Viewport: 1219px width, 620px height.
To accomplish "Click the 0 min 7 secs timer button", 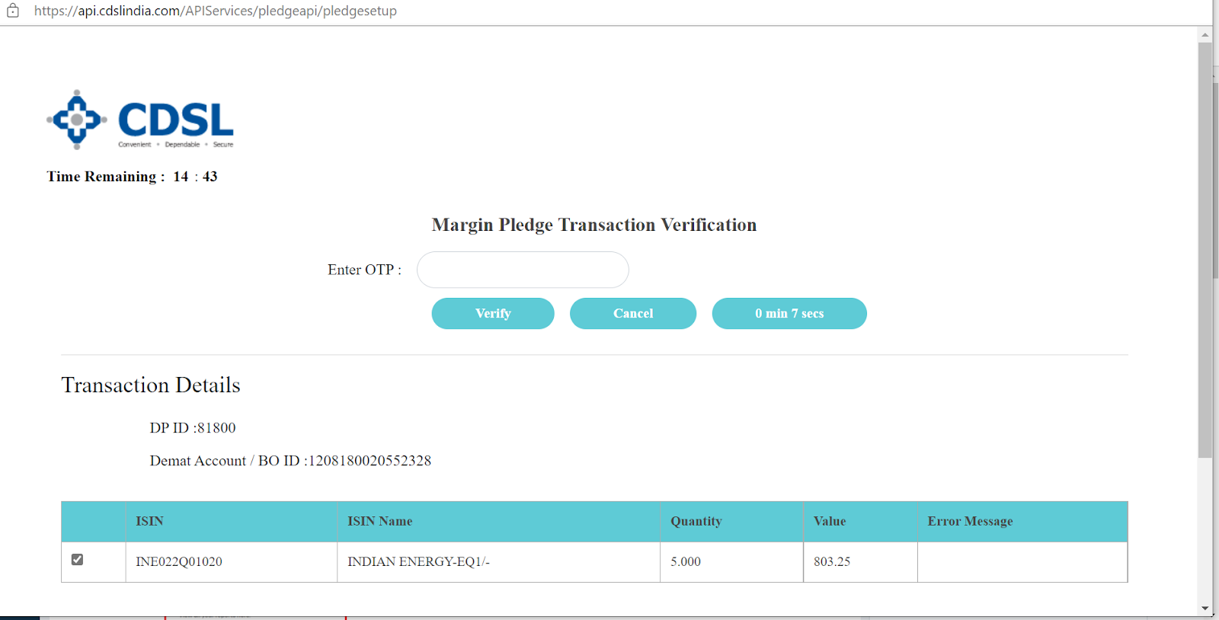I will tap(789, 314).
